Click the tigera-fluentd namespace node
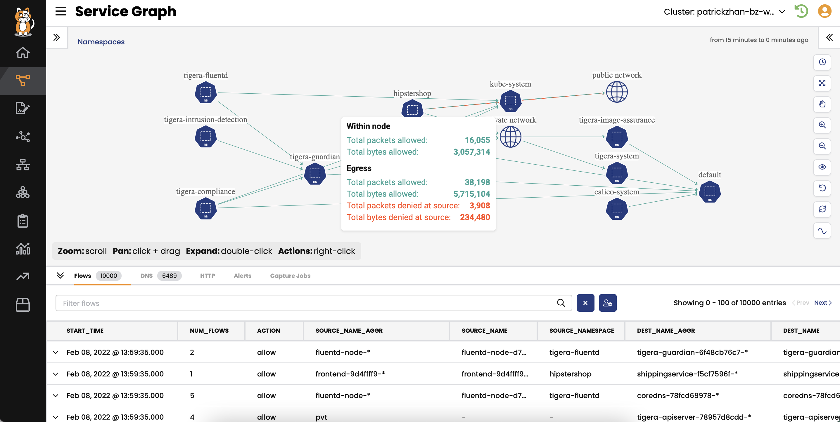The width and height of the screenshot is (840, 422). pyautogui.click(x=205, y=93)
